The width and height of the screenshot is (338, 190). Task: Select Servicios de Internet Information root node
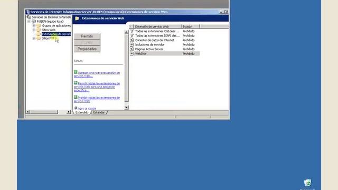[52, 17]
